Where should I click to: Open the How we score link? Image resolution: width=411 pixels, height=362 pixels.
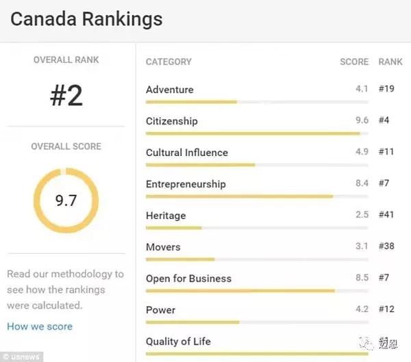pos(40,326)
